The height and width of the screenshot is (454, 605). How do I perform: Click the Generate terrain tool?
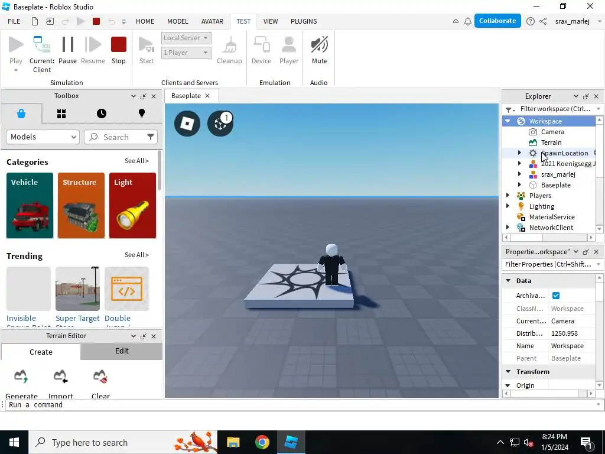(x=21, y=383)
